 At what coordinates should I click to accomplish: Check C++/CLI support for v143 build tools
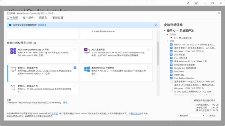(171, 92)
